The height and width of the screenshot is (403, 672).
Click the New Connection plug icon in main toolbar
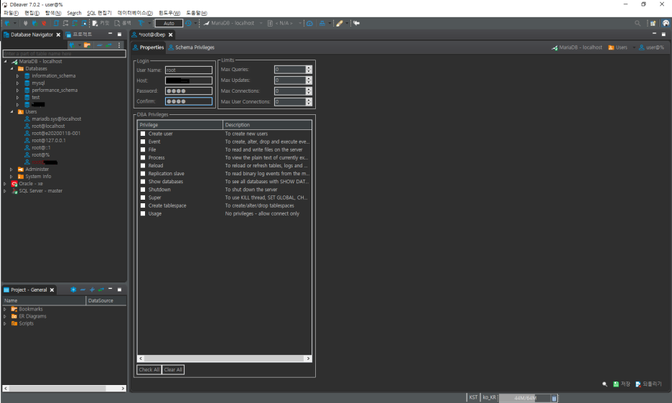[7, 23]
